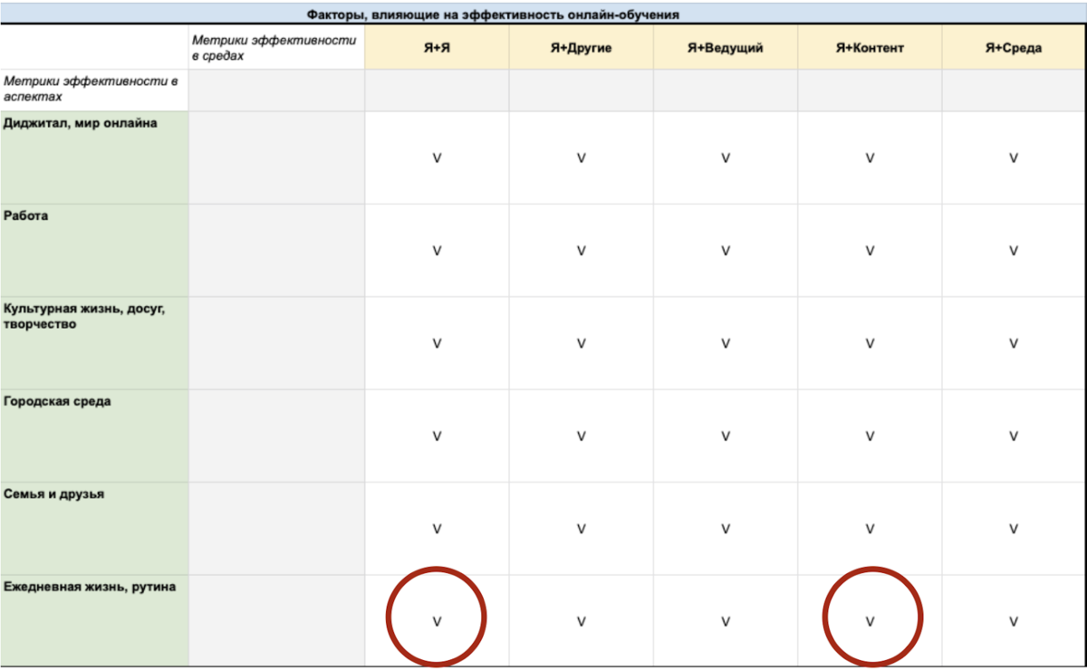Click the V in Работа row, Я+Контент column
This screenshot has width=1087, height=671.
coord(870,251)
